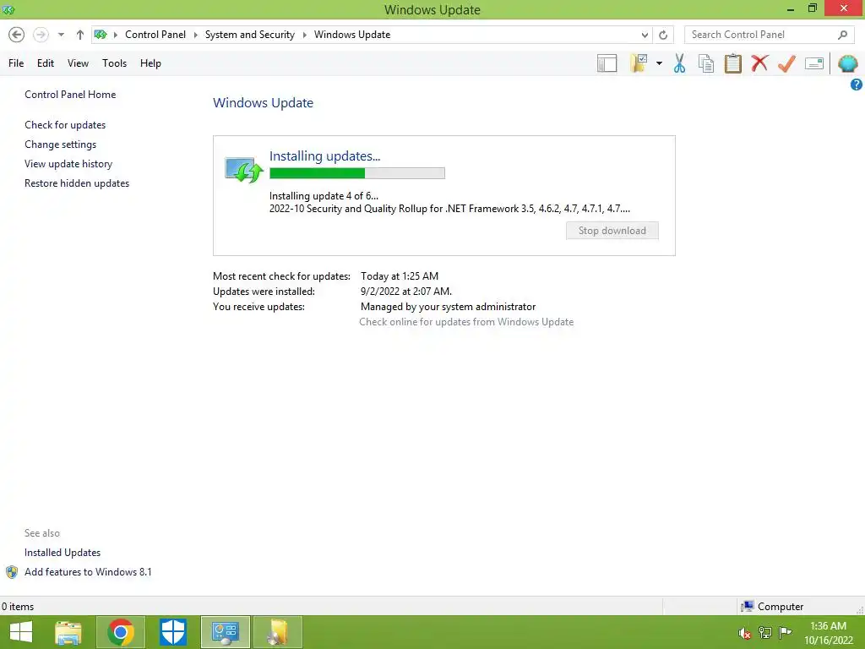
Task: Click 'Today at 1:25 AM' value
Action: 400,276
